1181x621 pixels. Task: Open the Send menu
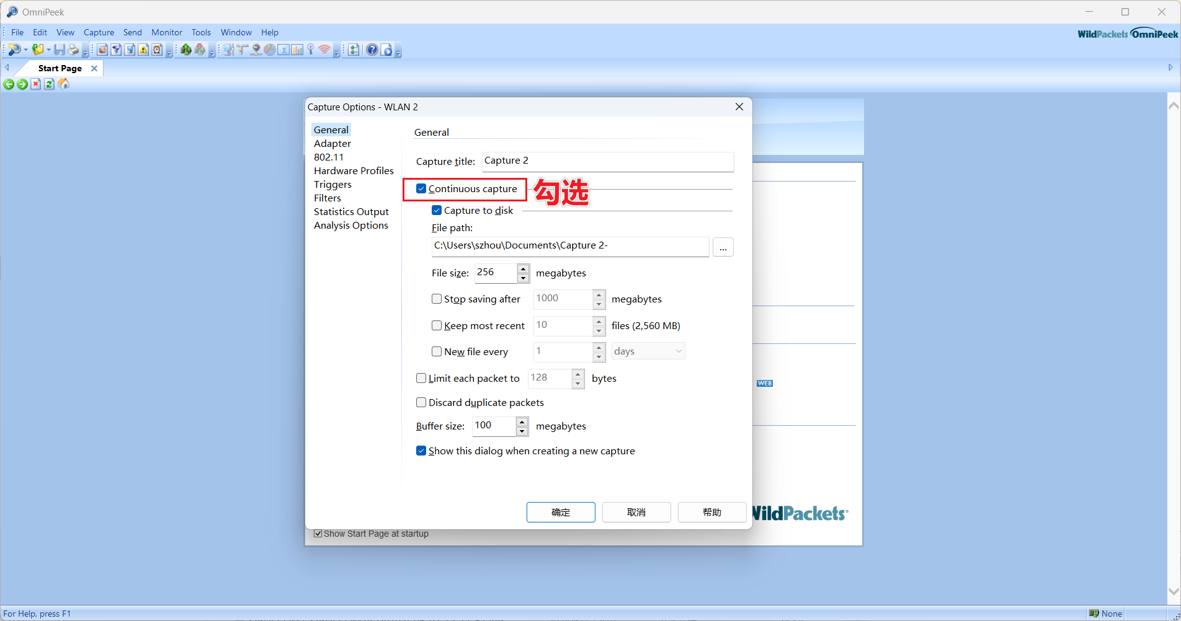click(133, 32)
